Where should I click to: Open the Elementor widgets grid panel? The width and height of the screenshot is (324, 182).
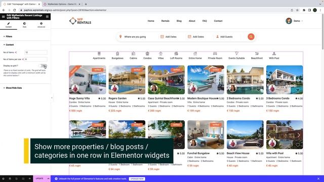[47, 17]
